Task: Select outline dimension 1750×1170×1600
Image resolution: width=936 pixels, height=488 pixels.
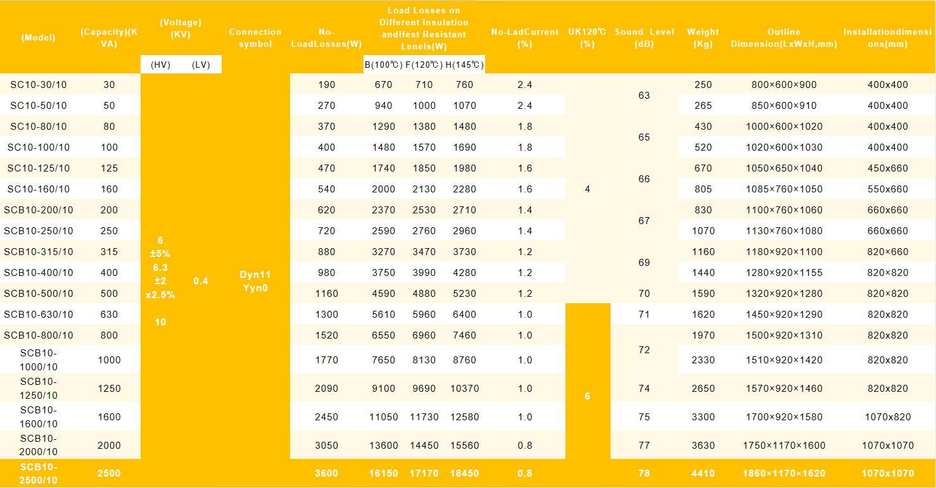Action: 784,446
